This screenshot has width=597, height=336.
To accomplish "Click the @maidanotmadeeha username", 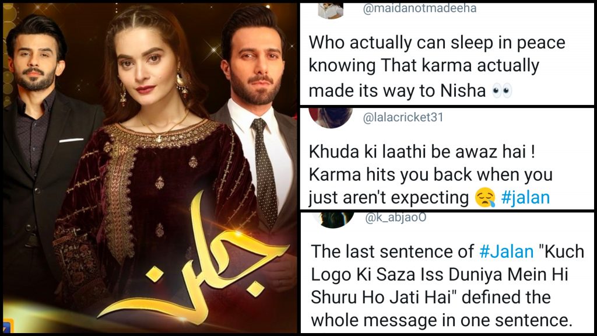I will click(x=420, y=8).
